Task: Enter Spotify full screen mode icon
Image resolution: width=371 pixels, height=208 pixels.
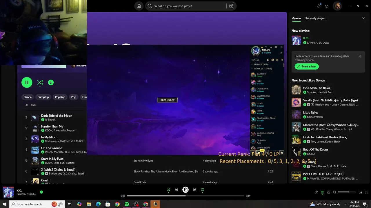Action: pyautogui.click(x=367, y=192)
